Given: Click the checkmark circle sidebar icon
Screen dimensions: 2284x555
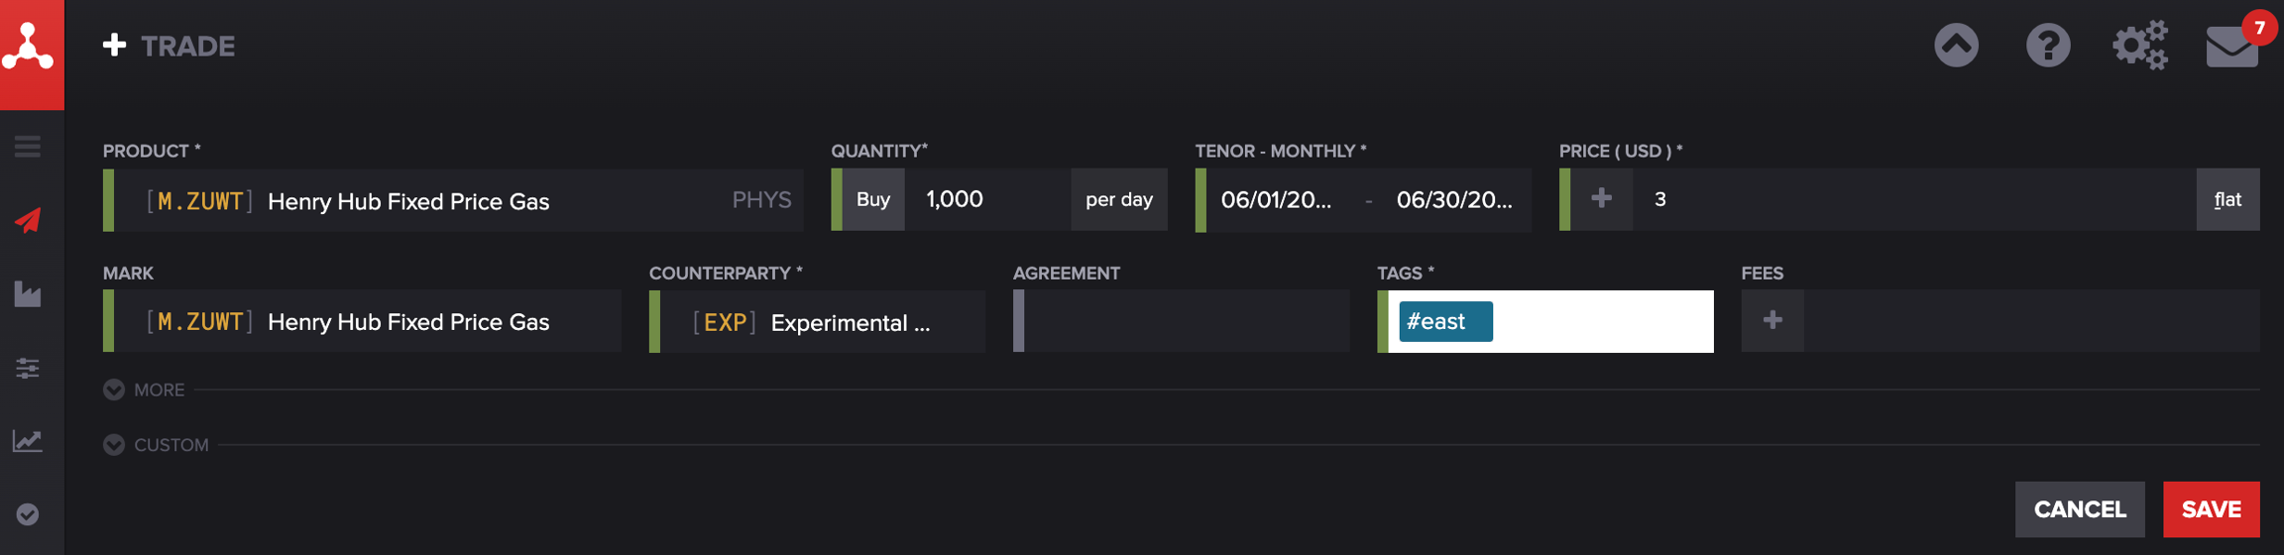Looking at the screenshot, I should pyautogui.click(x=28, y=514).
